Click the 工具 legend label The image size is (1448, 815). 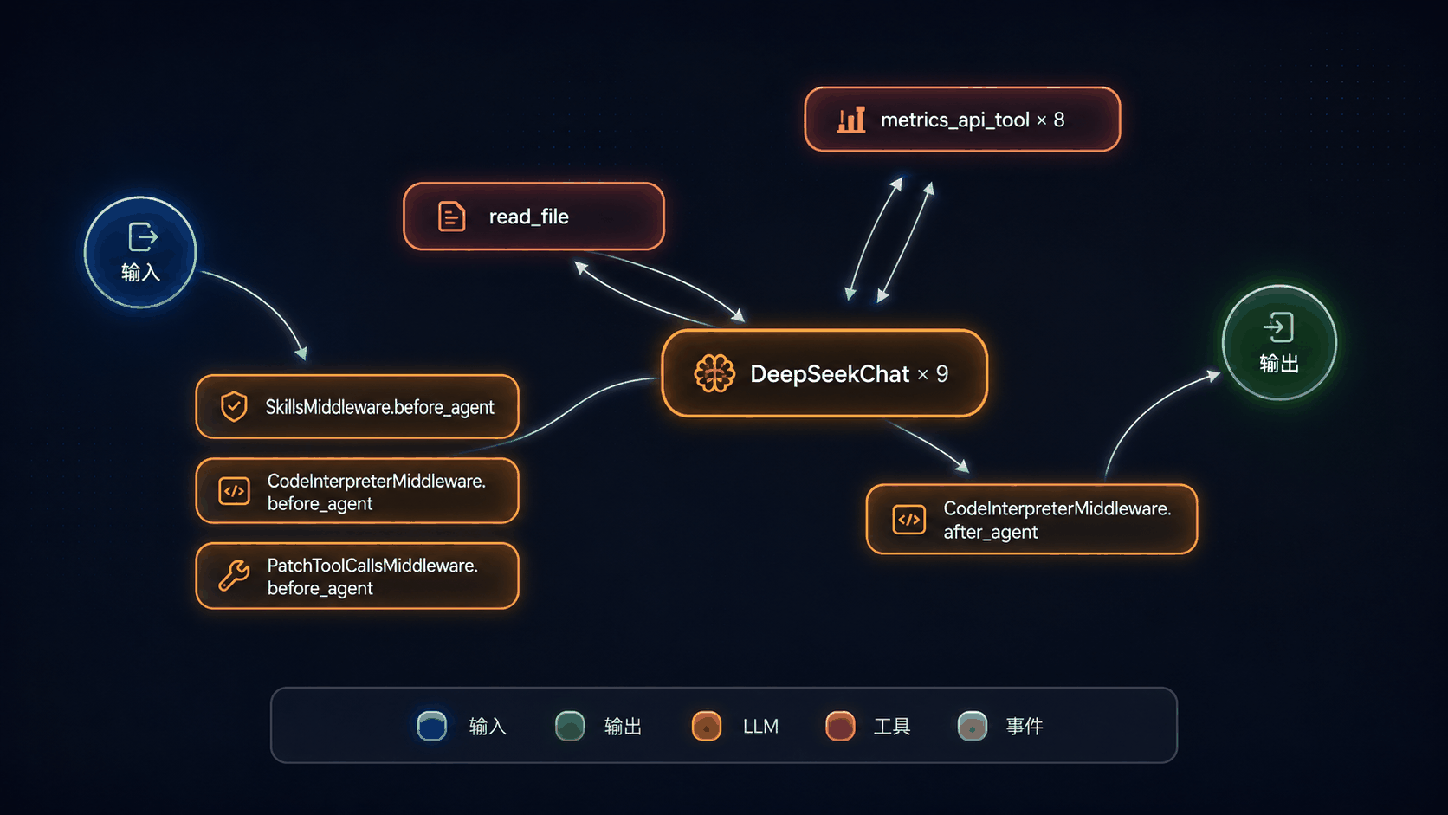(892, 727)
